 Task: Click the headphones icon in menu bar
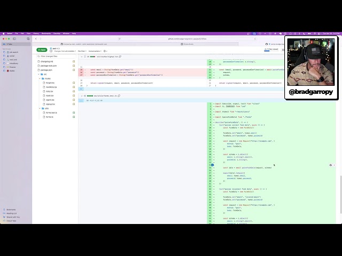pyautogui.click(x=290, y=34)
